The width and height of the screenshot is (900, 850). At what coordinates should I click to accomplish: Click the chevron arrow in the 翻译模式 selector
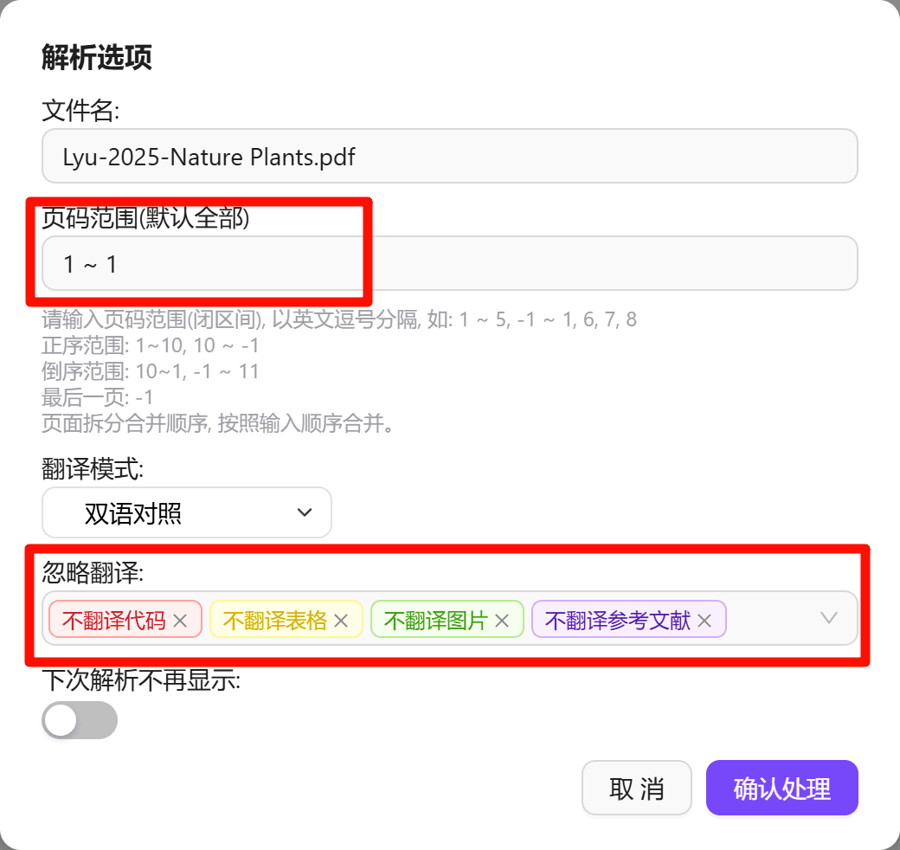[x=304, y=512]
